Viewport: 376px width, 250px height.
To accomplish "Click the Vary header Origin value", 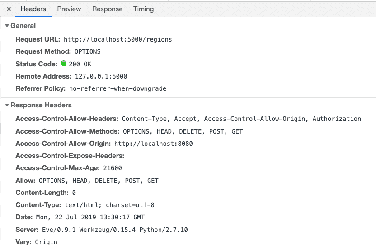I will tap(46, 242).
